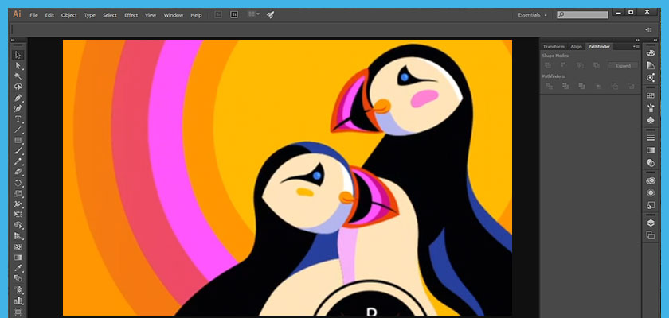Open the Artboards panel
This screenshot has width=669, height=318.
click(650, 235)
